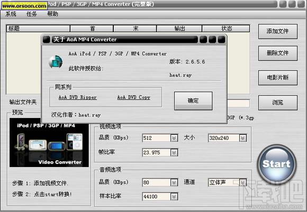This screenshot has height=212, width=307.
Task: Click the iPod/PSP/3GP/MP4 preview image
Action: [x=49, y=143]
